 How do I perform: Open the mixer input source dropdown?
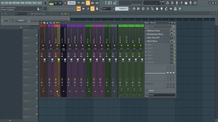160,27
